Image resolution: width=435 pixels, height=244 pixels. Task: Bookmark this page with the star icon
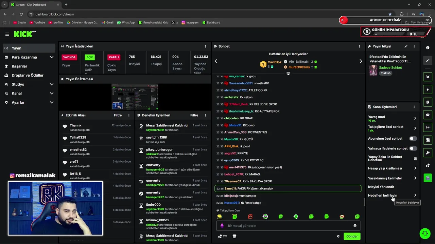pyautogui.click(x=390, y=14)
